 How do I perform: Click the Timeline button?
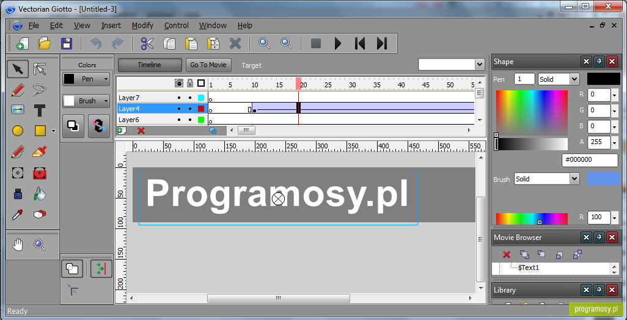coord(150,65)
